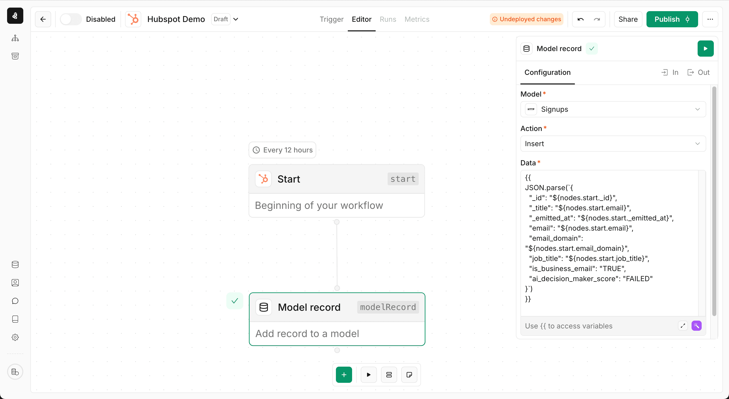Select the Start node
Image resolution: width=729 pixels, height=399 pixels.
tap(337, 191)
